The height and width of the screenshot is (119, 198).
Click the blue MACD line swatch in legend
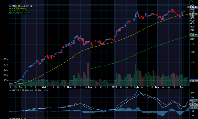[10, 90]
